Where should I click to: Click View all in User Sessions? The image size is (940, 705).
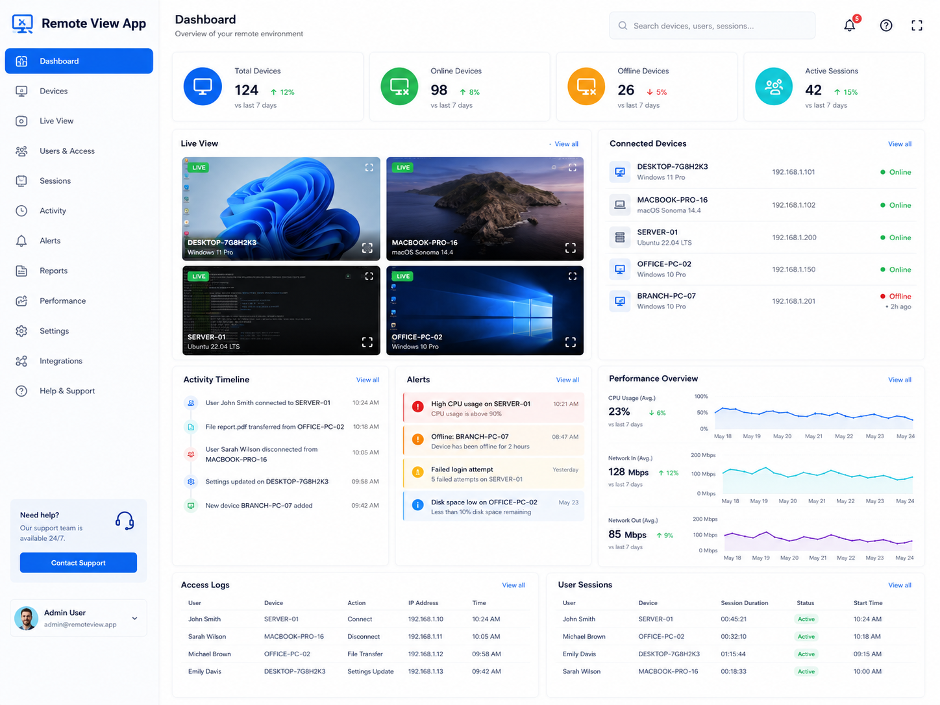900,585
